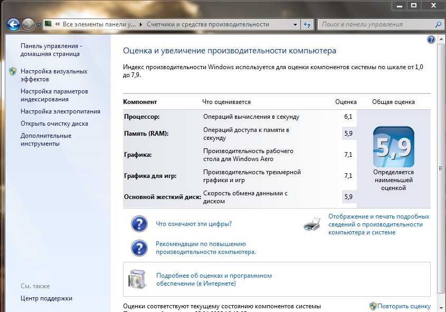Open breadcrumb arrow after 'Все элементы панели у...'
The height and width of the screenshot is (312, 446).
[141, 24]
